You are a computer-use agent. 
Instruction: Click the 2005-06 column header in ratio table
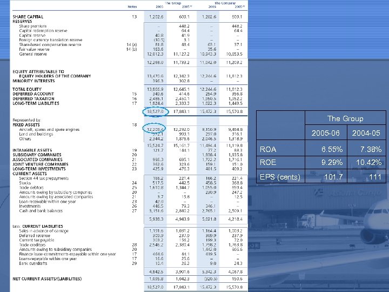point(325,133)
